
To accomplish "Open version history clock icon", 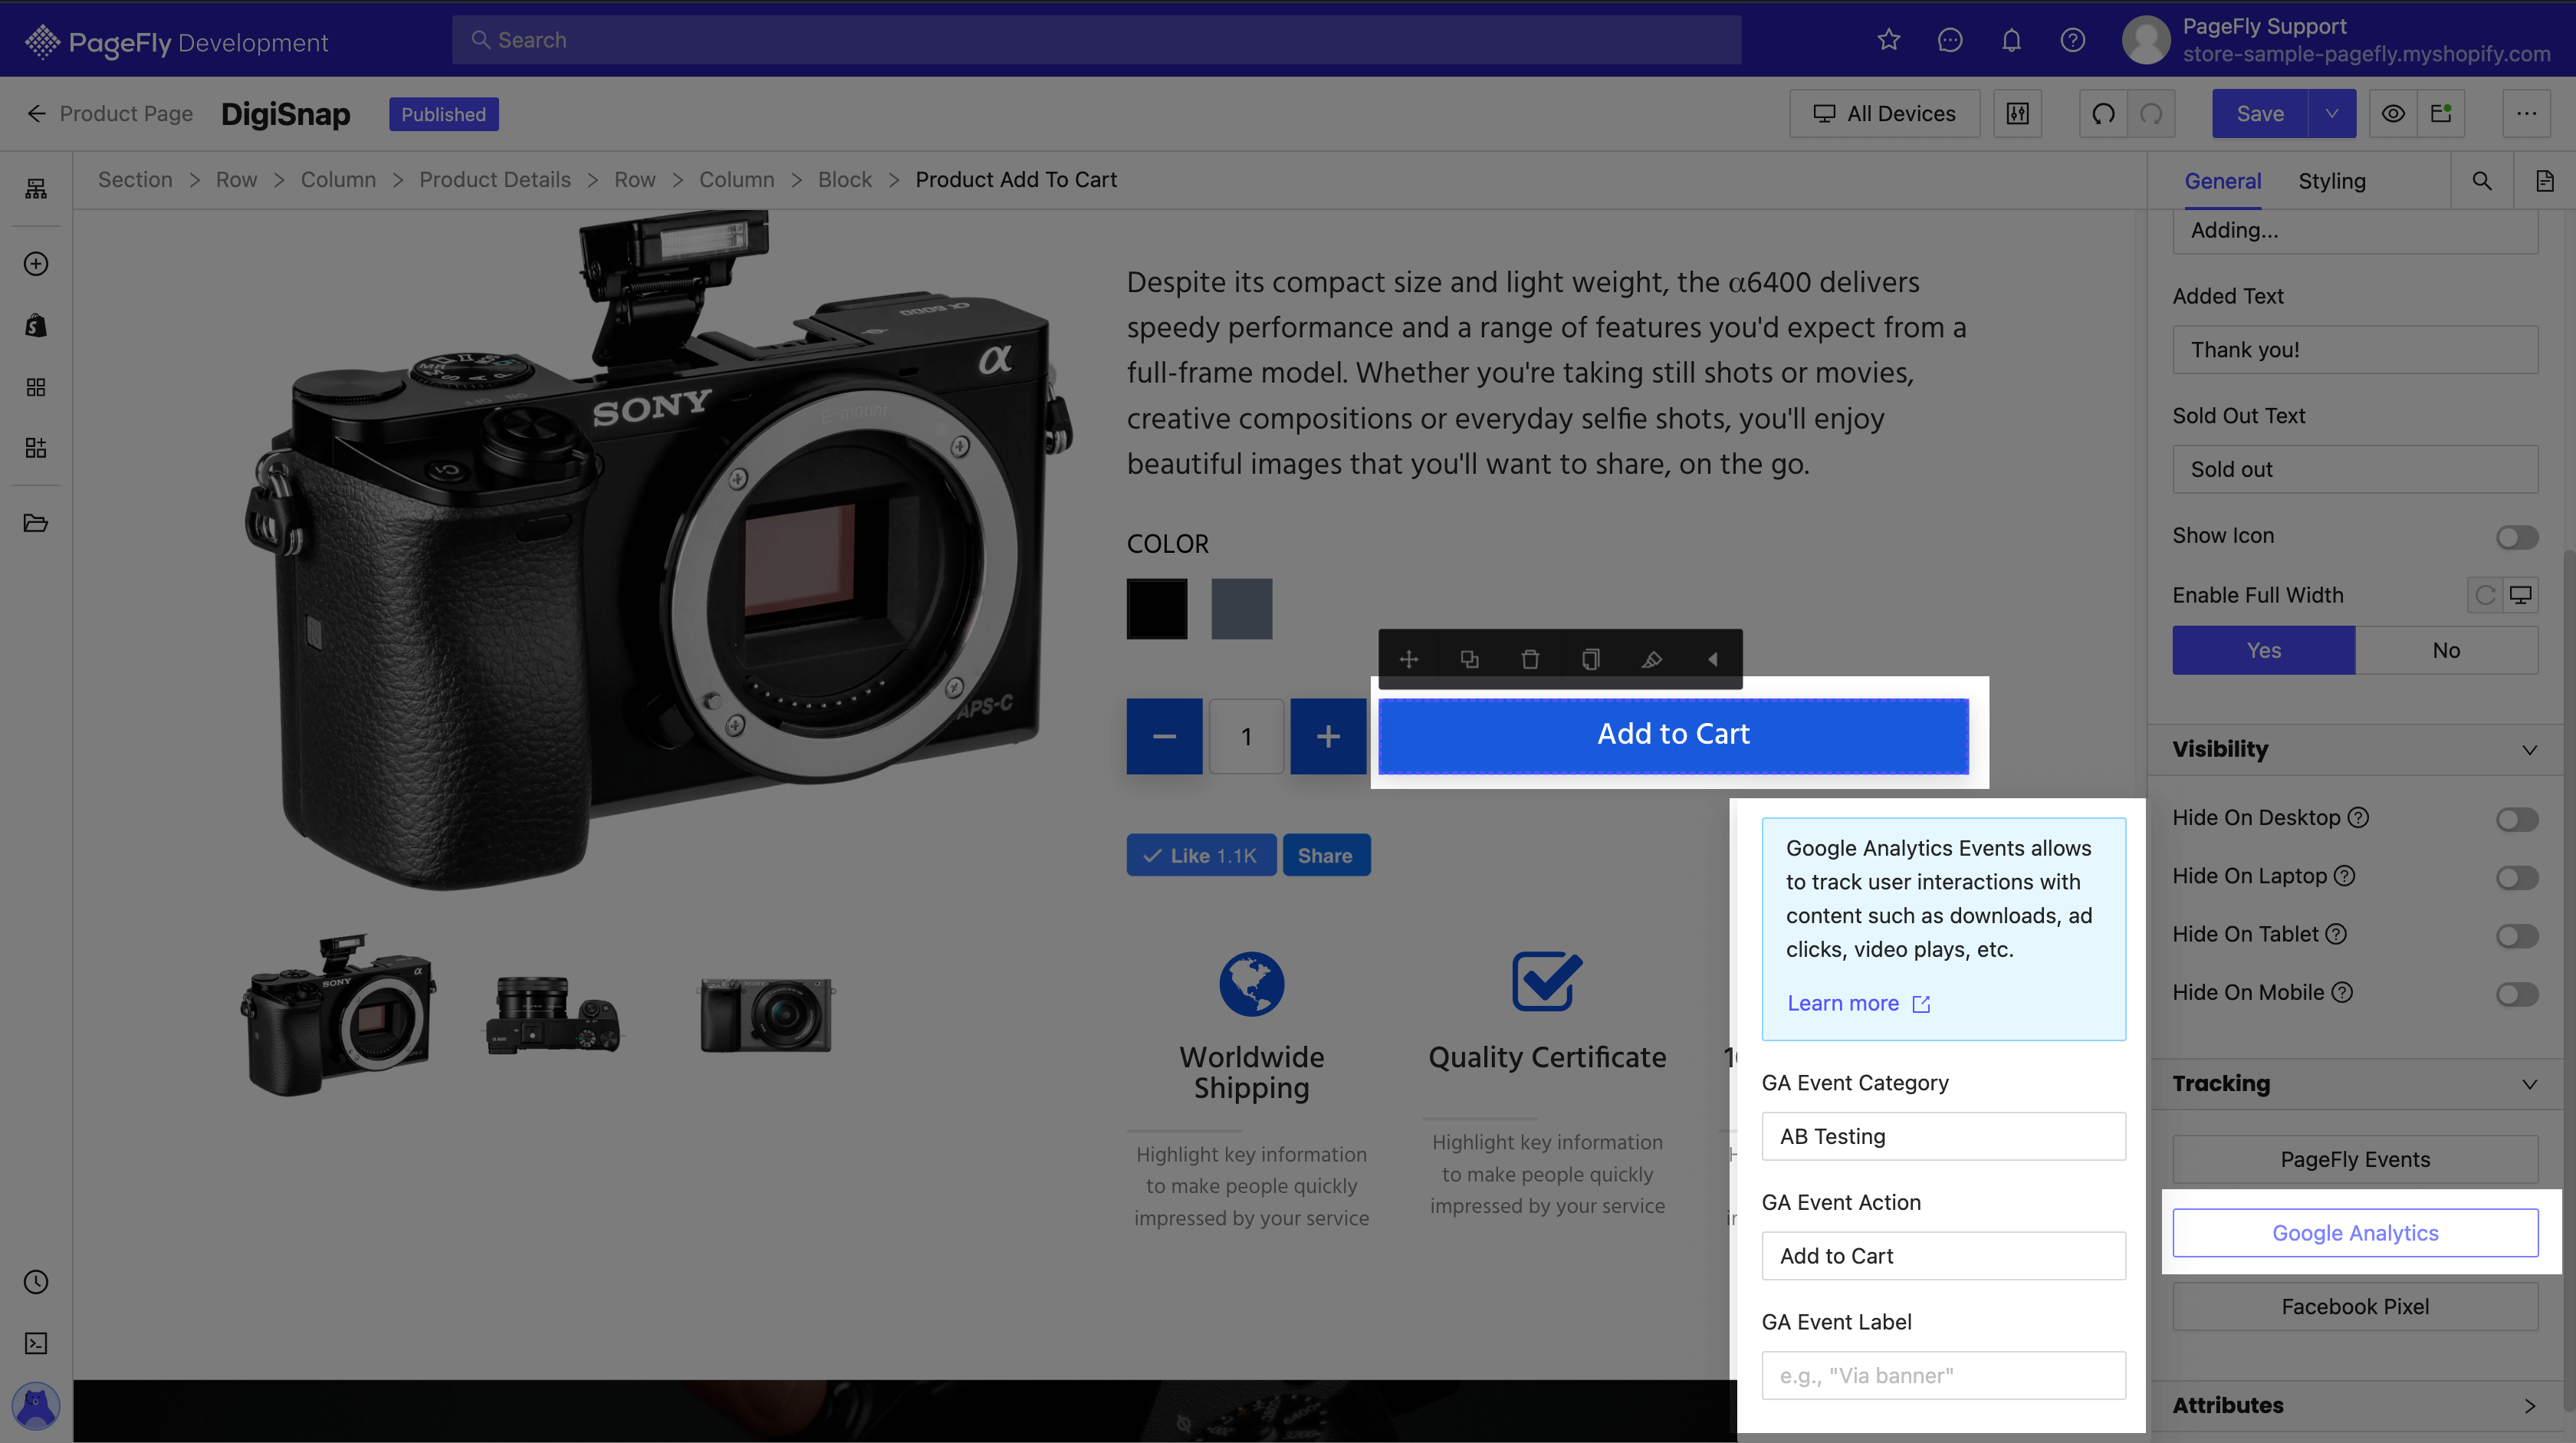I will (36, 1282).
